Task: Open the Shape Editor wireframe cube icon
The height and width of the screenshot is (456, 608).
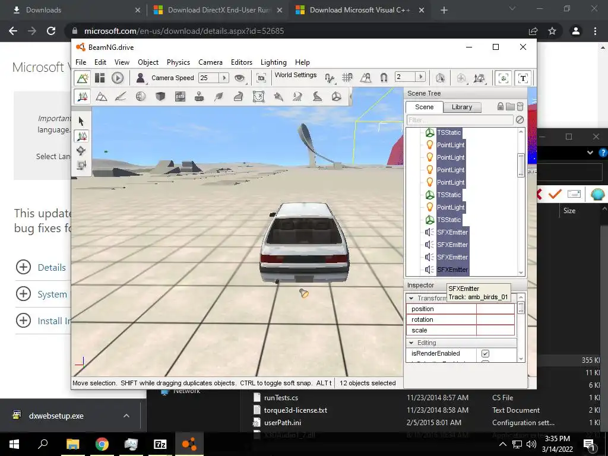Action: [337, 97]
